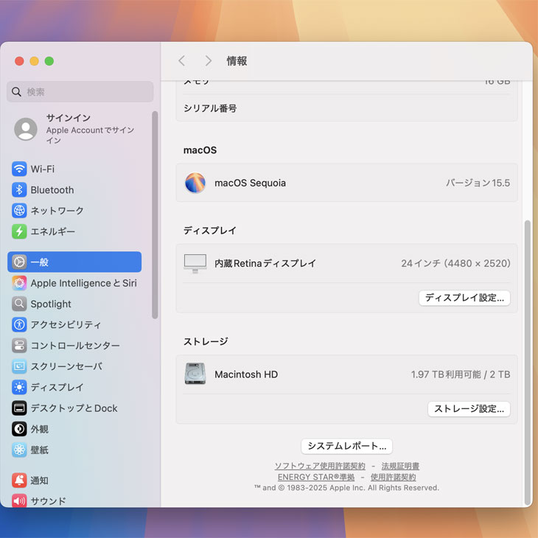Open 使用許諾契約 link

click(x=394, y=477)
